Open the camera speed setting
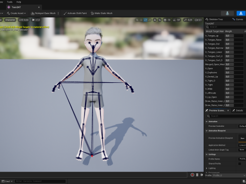Viewport: 246px width, 184px height. click(x=198, y=20)
